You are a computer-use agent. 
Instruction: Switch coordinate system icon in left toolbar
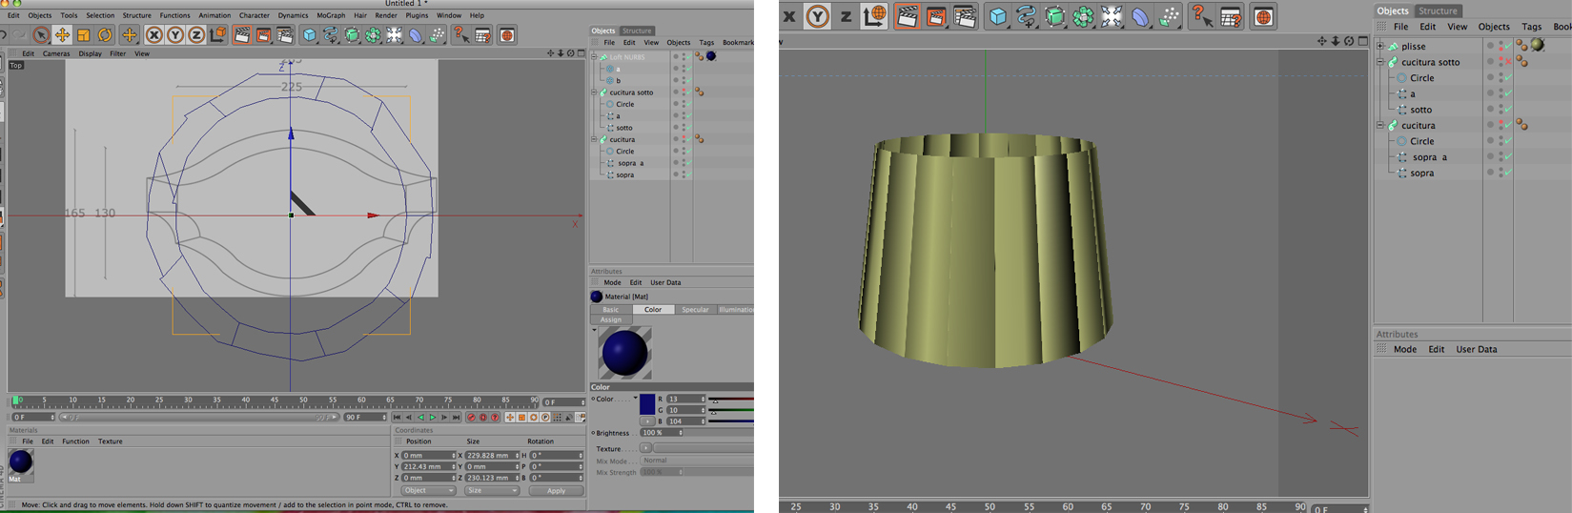(x=218, y=35)
